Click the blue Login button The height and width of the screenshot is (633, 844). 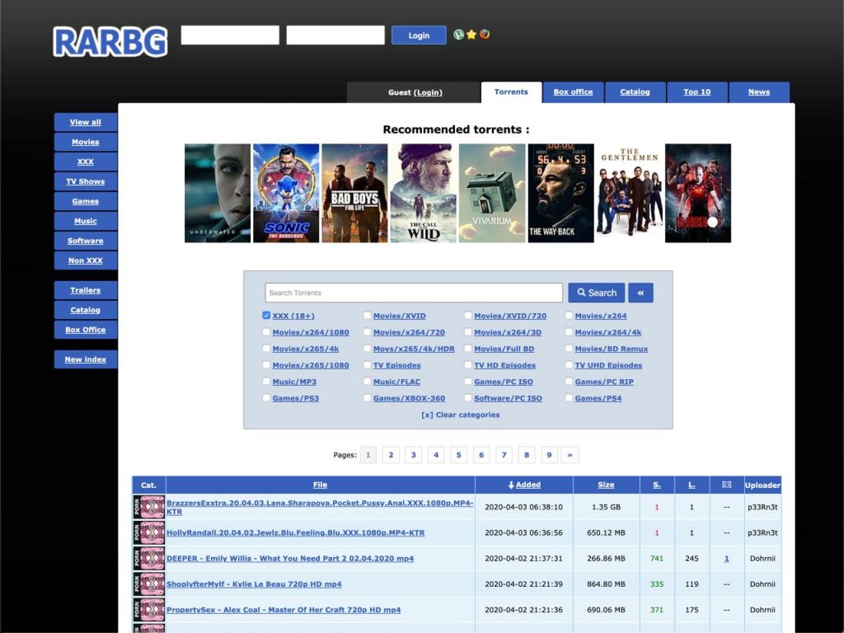[x=419, y=35]
